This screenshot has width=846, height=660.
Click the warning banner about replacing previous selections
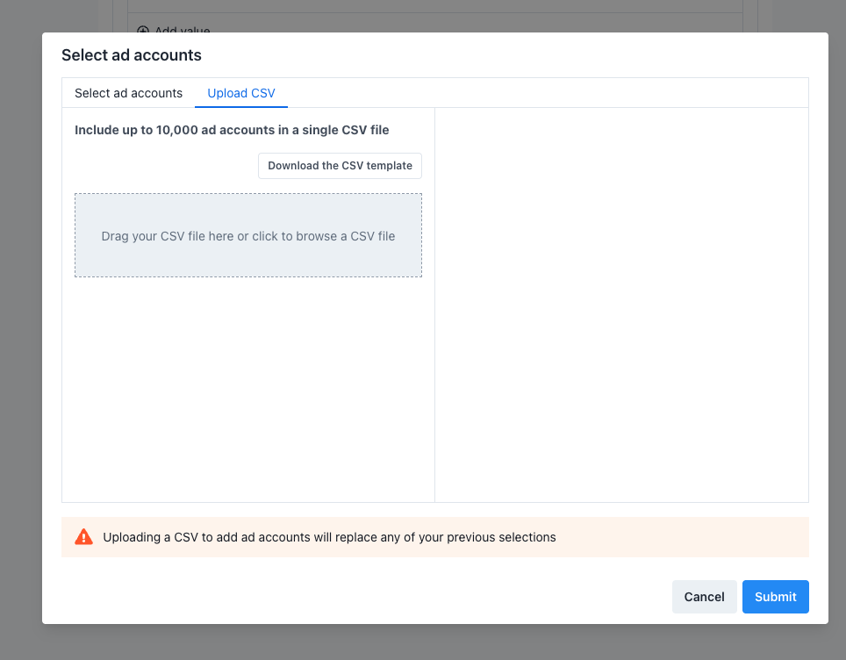click(434, 536)
